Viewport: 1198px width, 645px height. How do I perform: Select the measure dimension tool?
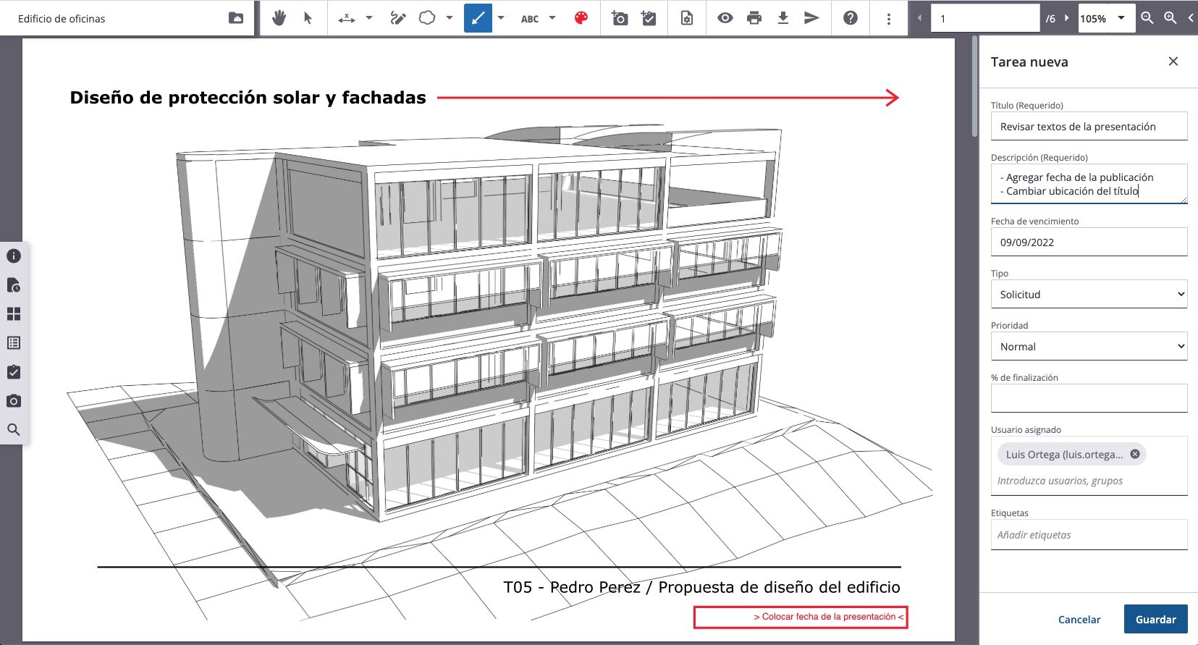[347, 18]
